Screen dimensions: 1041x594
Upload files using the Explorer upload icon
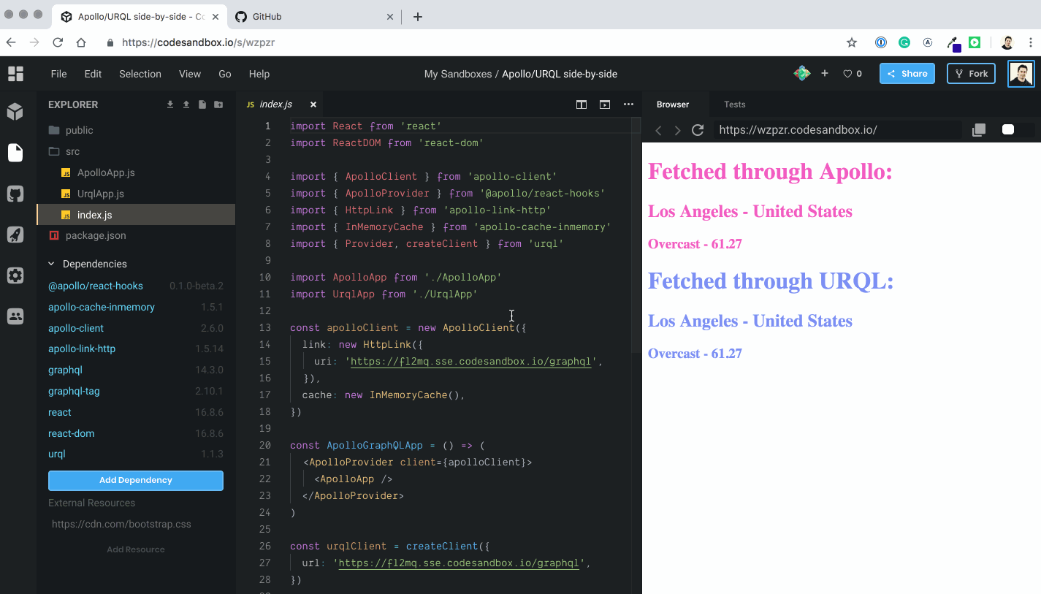click(186, 104)
